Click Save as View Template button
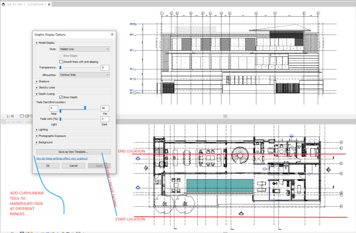This screenshot has height=233, width=356. coord(74,152)
